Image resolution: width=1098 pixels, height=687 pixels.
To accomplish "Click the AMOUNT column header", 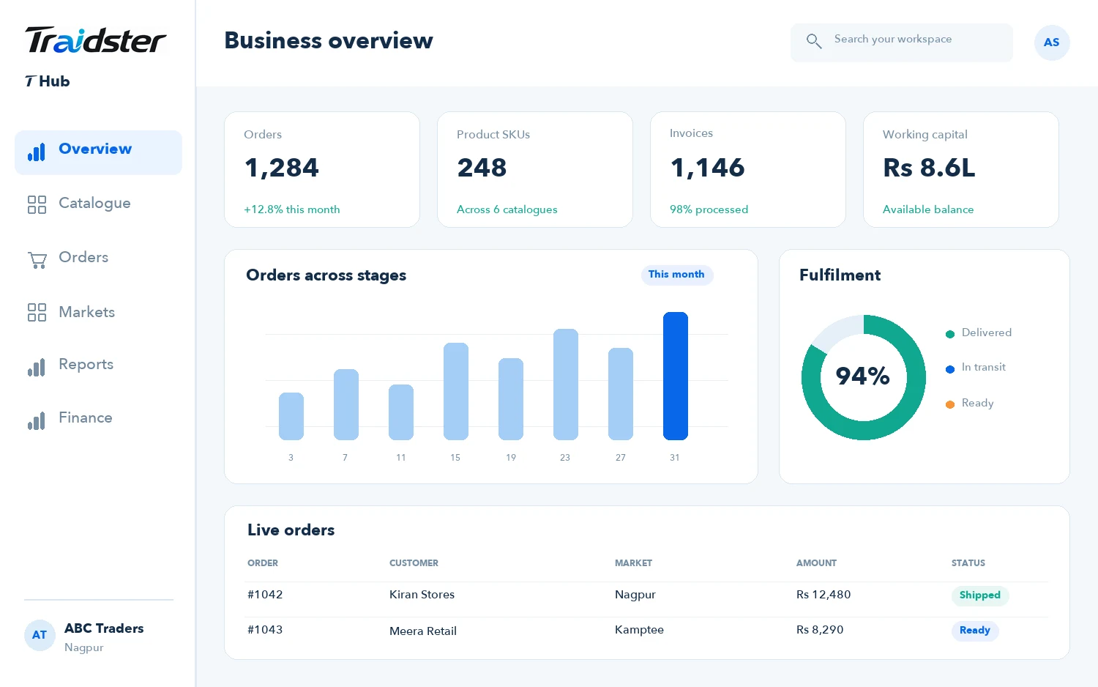I will pos(816,563).
